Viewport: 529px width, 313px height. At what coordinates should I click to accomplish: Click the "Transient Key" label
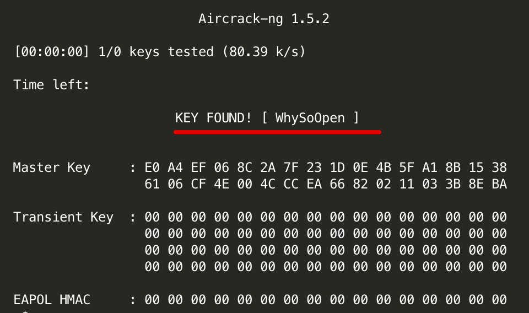(x=63, y=217)
